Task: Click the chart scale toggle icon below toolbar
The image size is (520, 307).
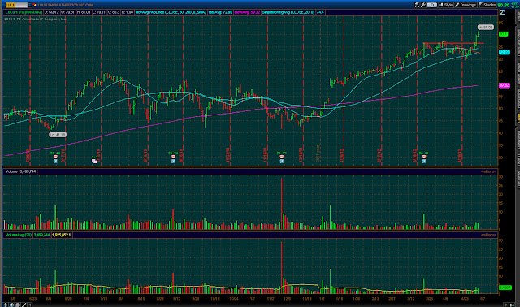Action: pos(502,12)
